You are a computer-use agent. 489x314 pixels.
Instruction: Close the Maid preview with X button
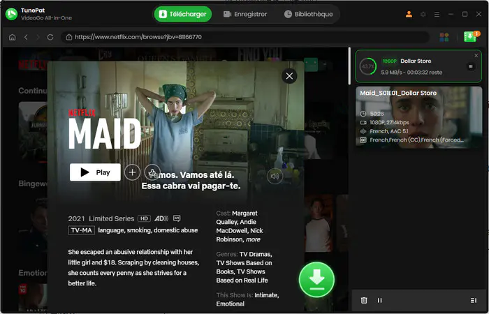289,76
